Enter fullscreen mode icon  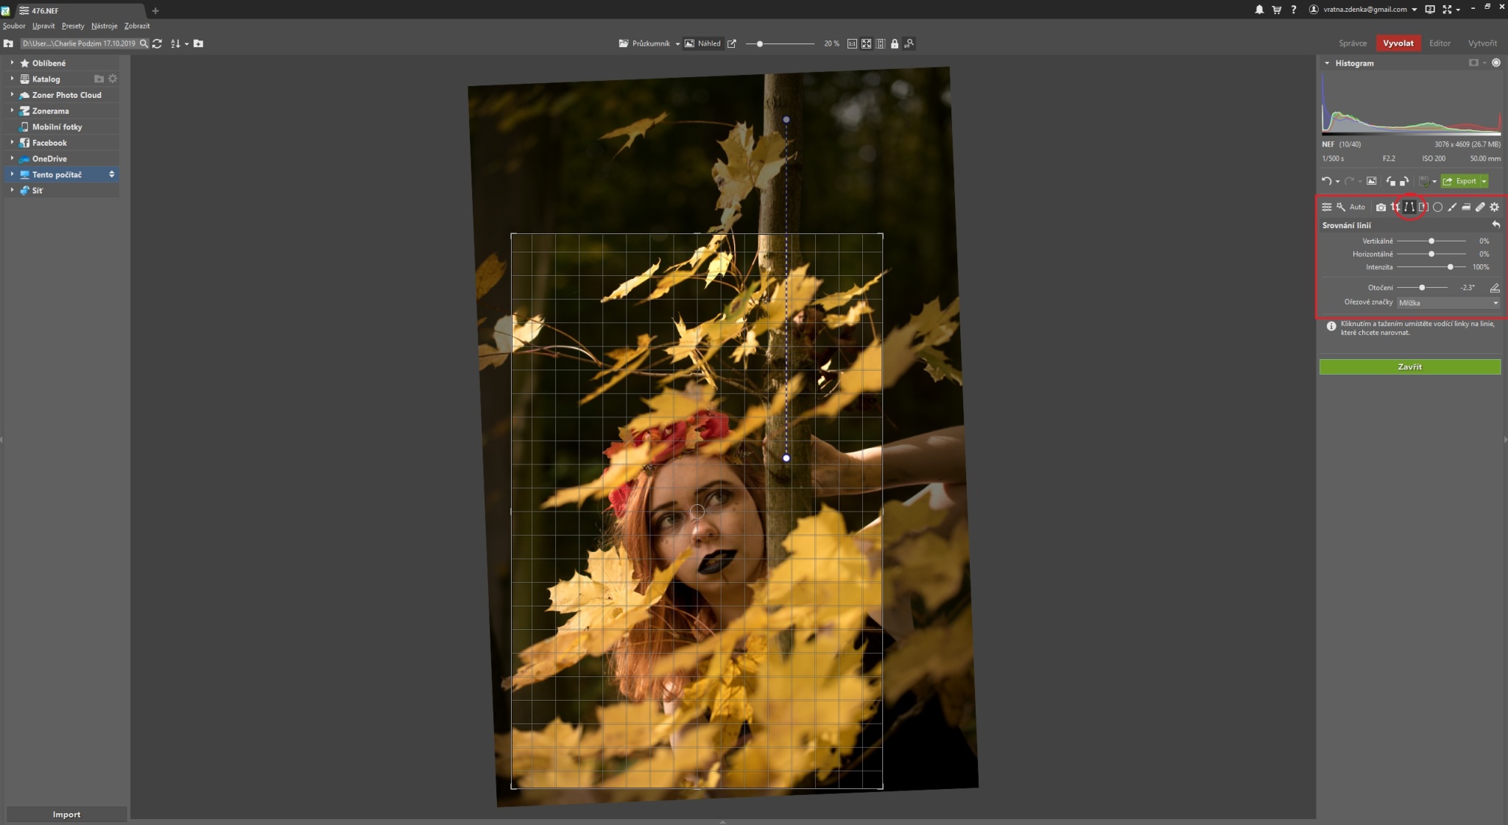[1447, 10]
